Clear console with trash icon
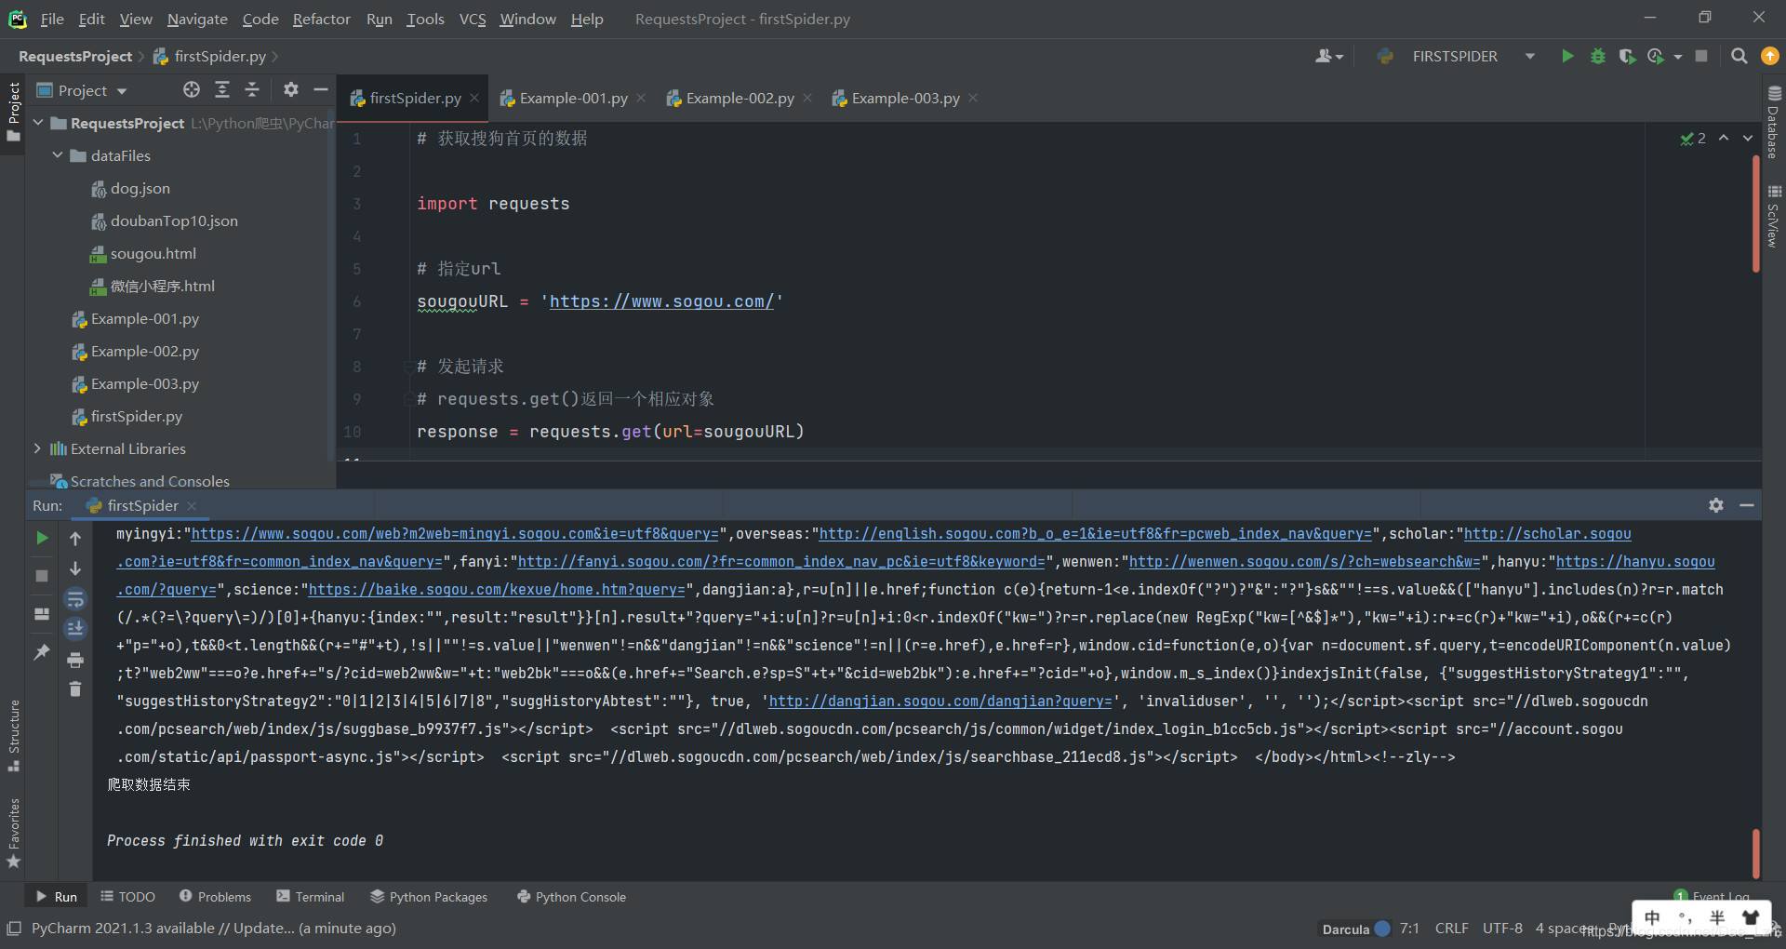The image size is (1786, 949). point(75,689)
